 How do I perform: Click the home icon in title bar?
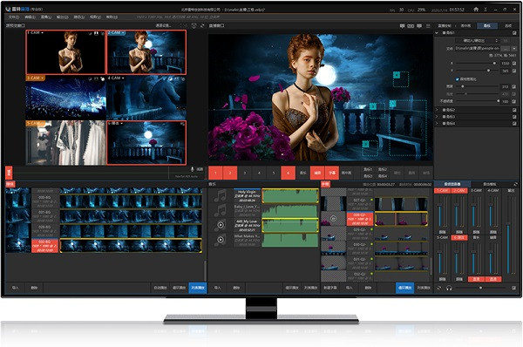pos(476,10)
